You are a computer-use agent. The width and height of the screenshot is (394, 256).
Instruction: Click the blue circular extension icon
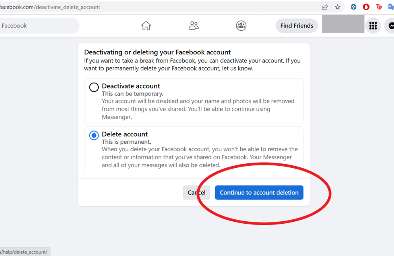pyautogui.click(x=353, y=7)
